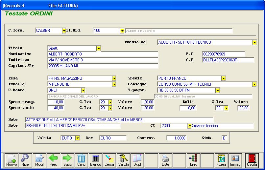The height and width of the screenshot is (170, 265).
Task: Click the Testate ORDINI heading
Action: tap(29, 13)
